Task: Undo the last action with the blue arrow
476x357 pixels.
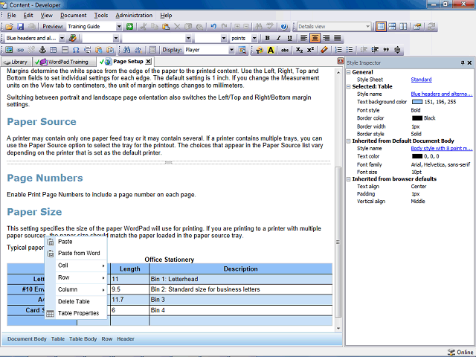Action: pyautogui.click(x=213, y=27)
